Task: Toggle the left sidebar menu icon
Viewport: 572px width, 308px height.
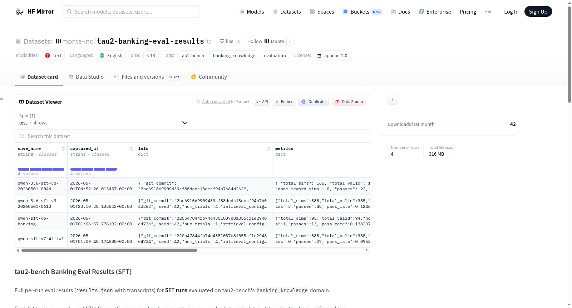Action: [x=2, y=98]
